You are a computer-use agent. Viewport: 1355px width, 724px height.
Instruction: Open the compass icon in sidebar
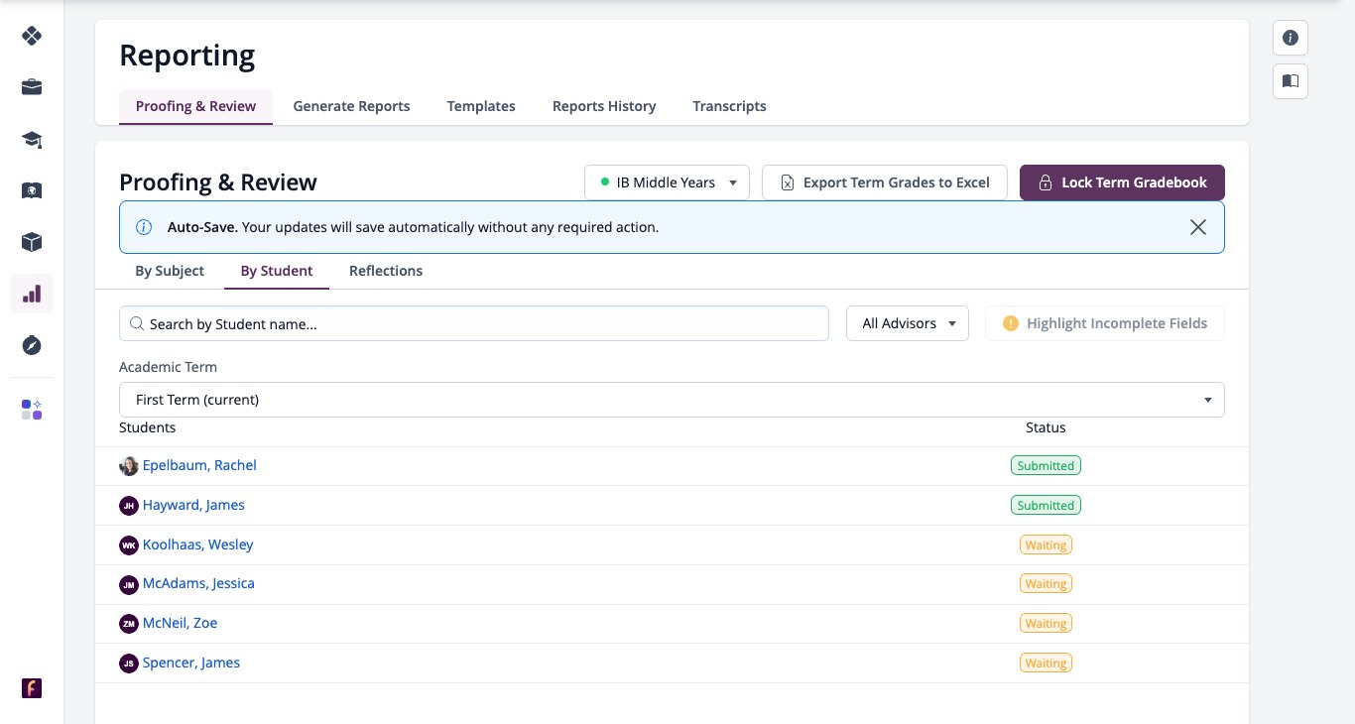click(x=32, y=345)
